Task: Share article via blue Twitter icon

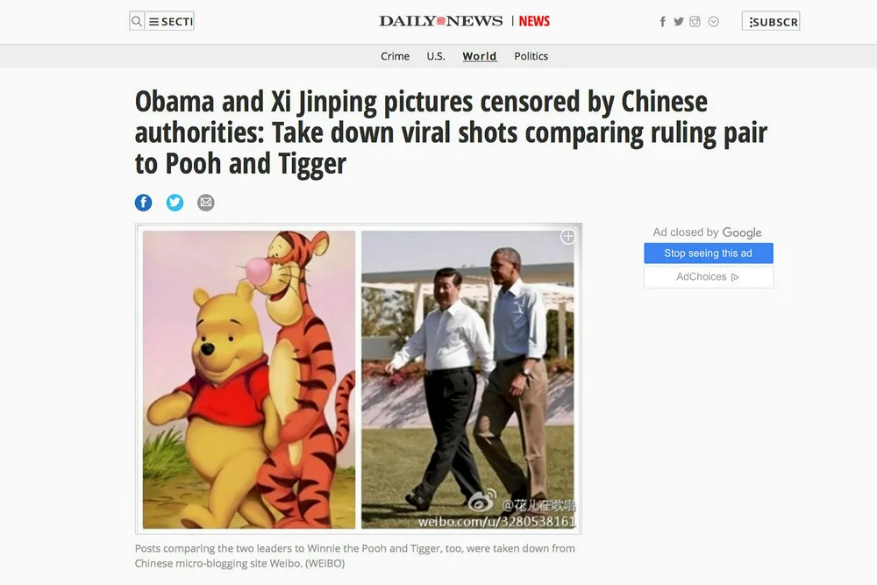Action: [175, 203]
